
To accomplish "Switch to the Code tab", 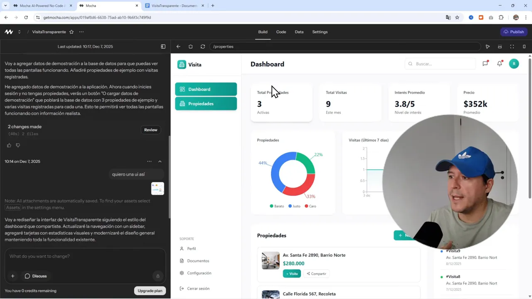I will 281,32.
